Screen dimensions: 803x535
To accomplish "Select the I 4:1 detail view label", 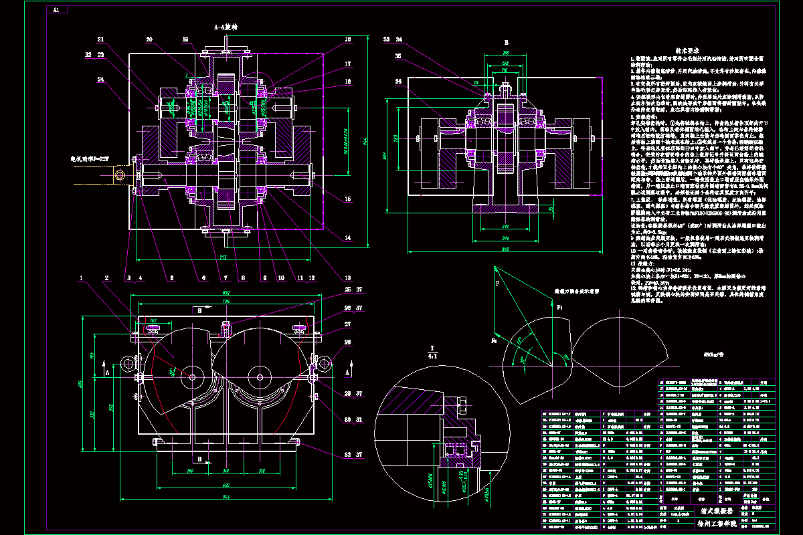I will click(x=434, y=352).
